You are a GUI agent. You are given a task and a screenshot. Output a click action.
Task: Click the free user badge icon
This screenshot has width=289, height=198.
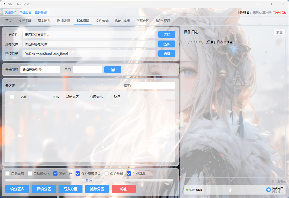[x=269, y=190]
